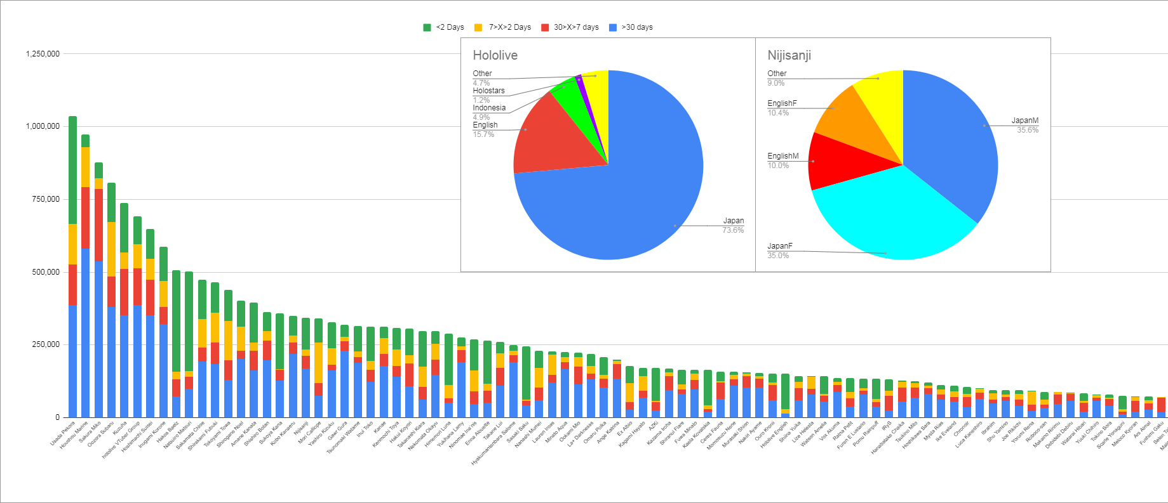Click the 'EnglishF' pie label
Image resolution: width=1168 pixels, height=503 pixels.
(782, 103)
